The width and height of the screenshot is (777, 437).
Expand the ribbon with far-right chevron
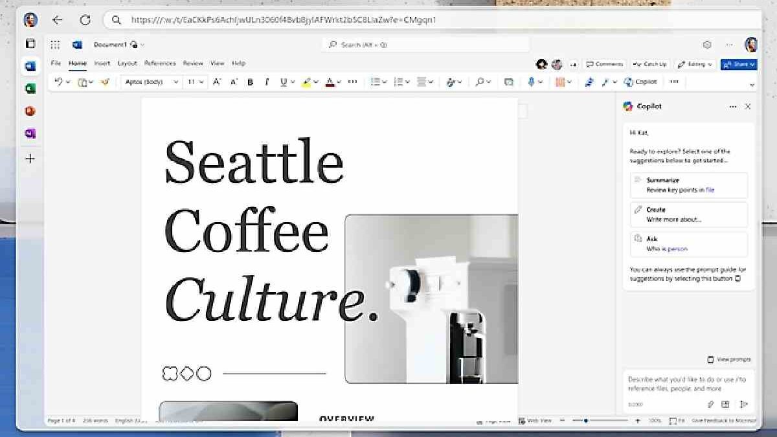tap(752, 85)
